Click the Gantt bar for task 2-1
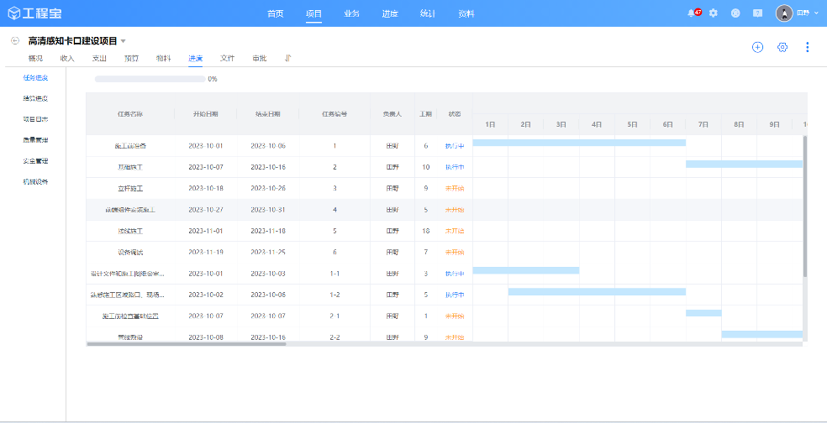 703,313
